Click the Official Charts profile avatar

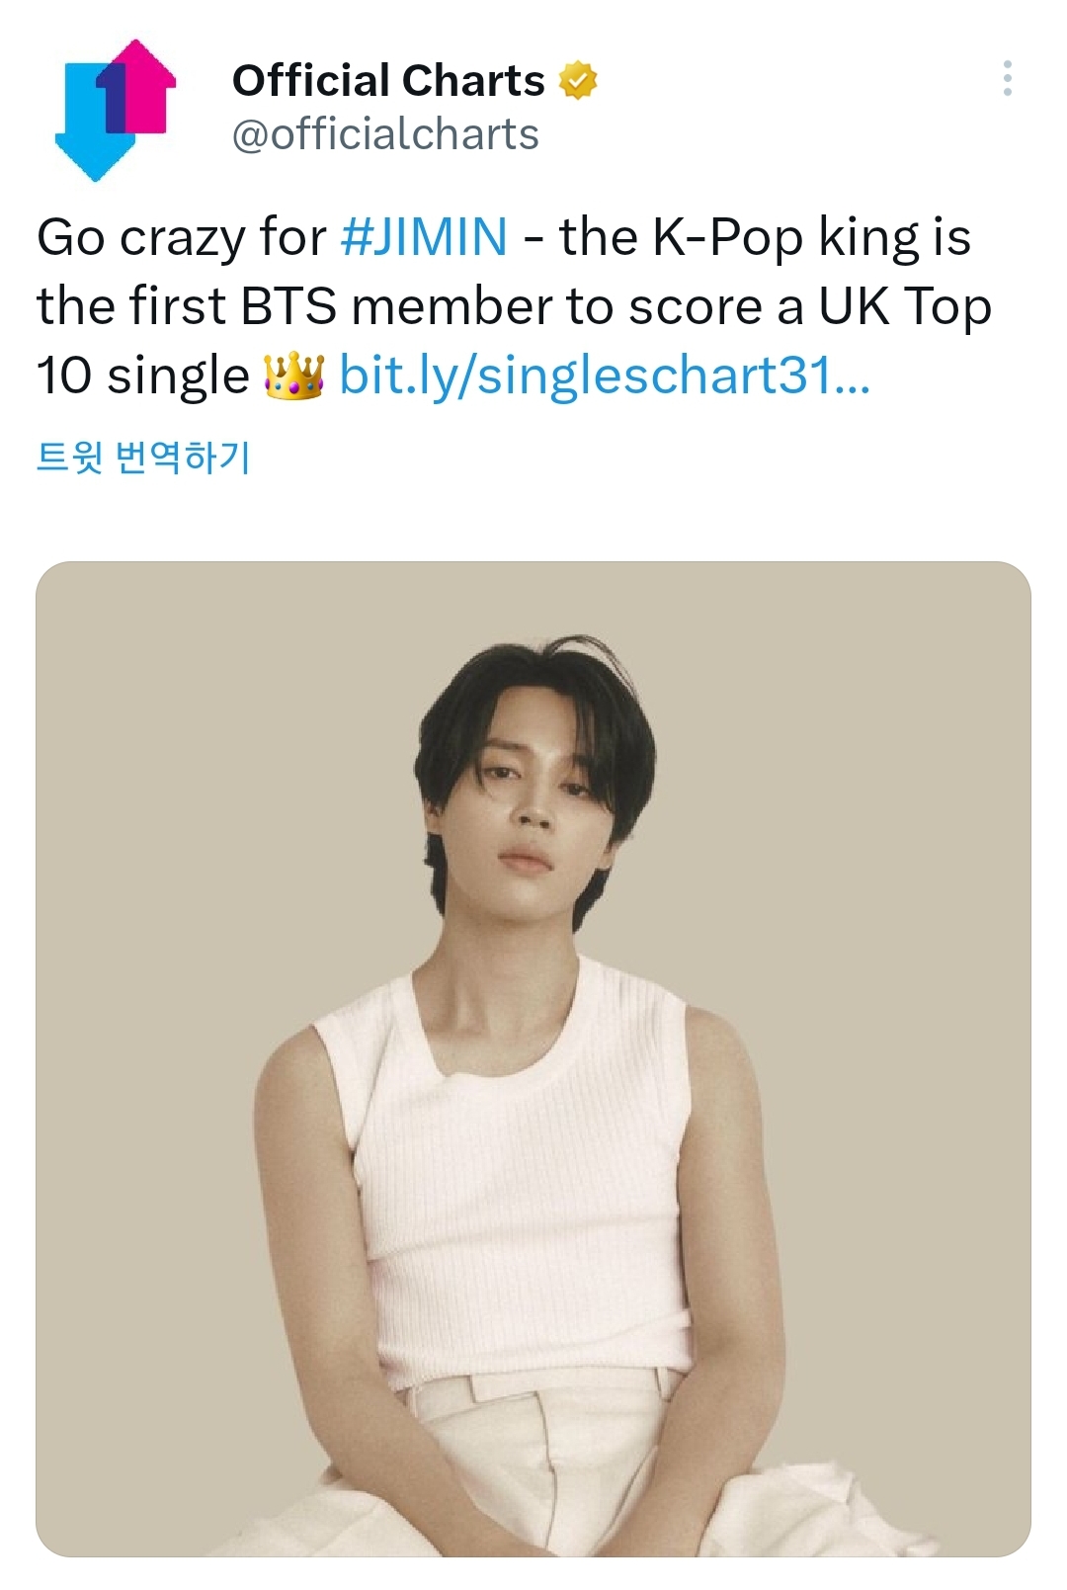pyautogui.click(x=109, y=109)
